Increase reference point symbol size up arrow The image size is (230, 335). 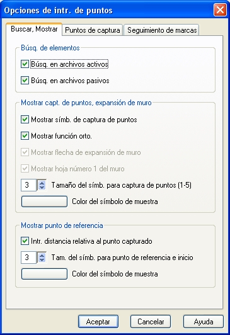click(x=42, y=255)
